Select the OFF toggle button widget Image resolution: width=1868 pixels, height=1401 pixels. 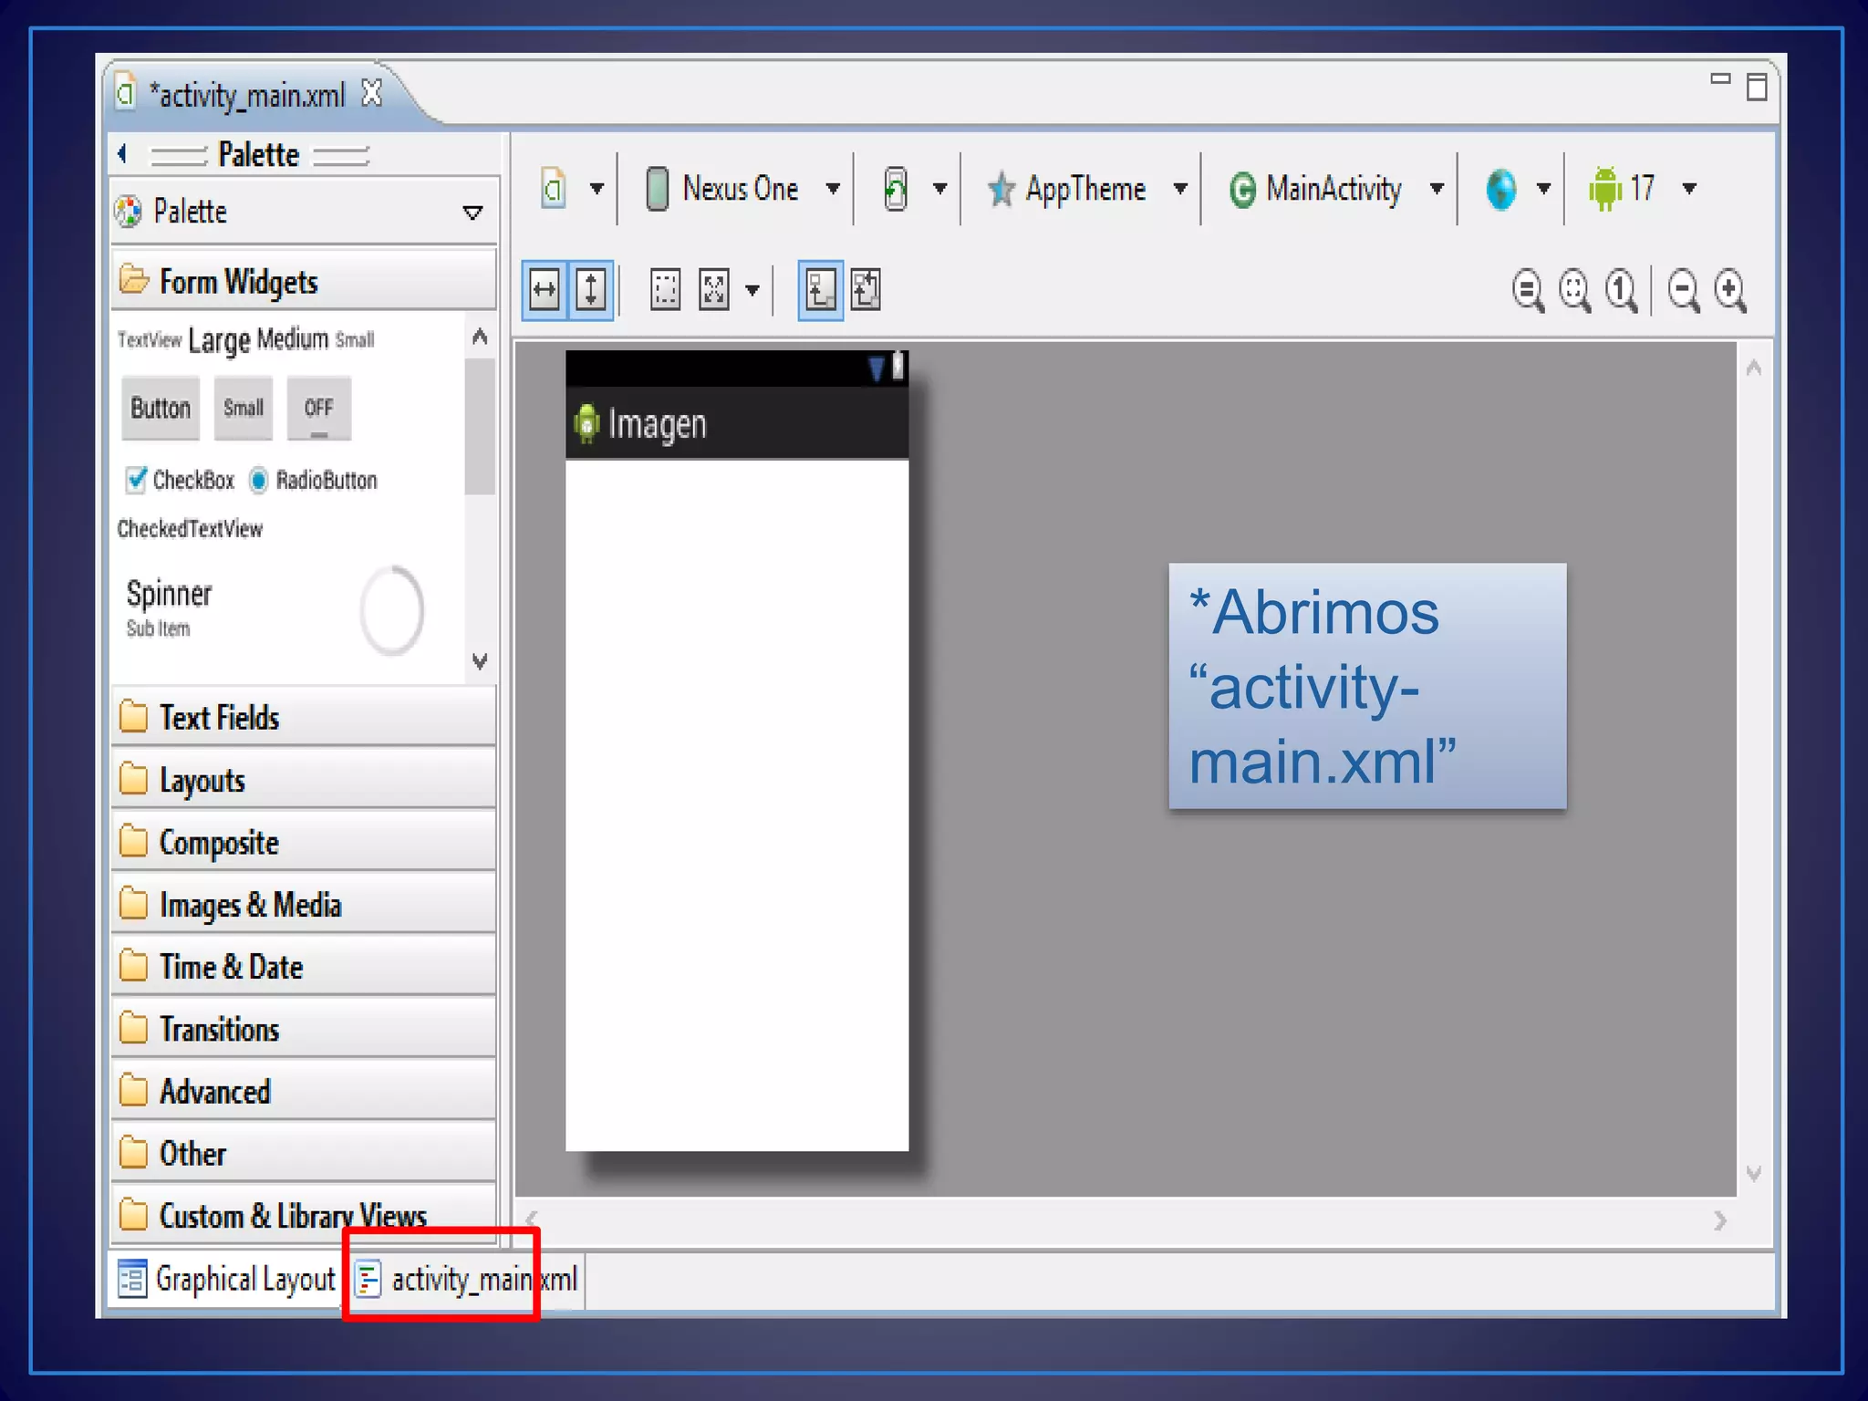pos(318,408)
